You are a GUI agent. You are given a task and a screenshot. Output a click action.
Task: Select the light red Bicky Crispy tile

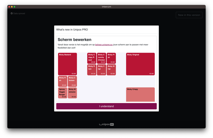point(140,94)
